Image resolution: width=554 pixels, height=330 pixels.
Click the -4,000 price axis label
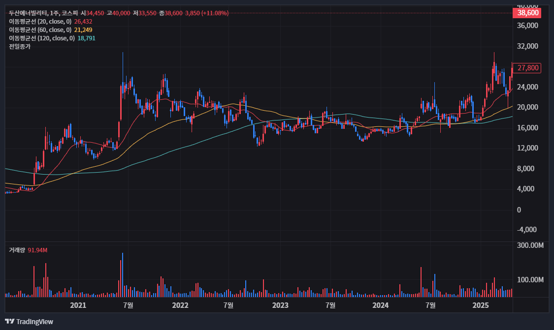coord(527,230)
